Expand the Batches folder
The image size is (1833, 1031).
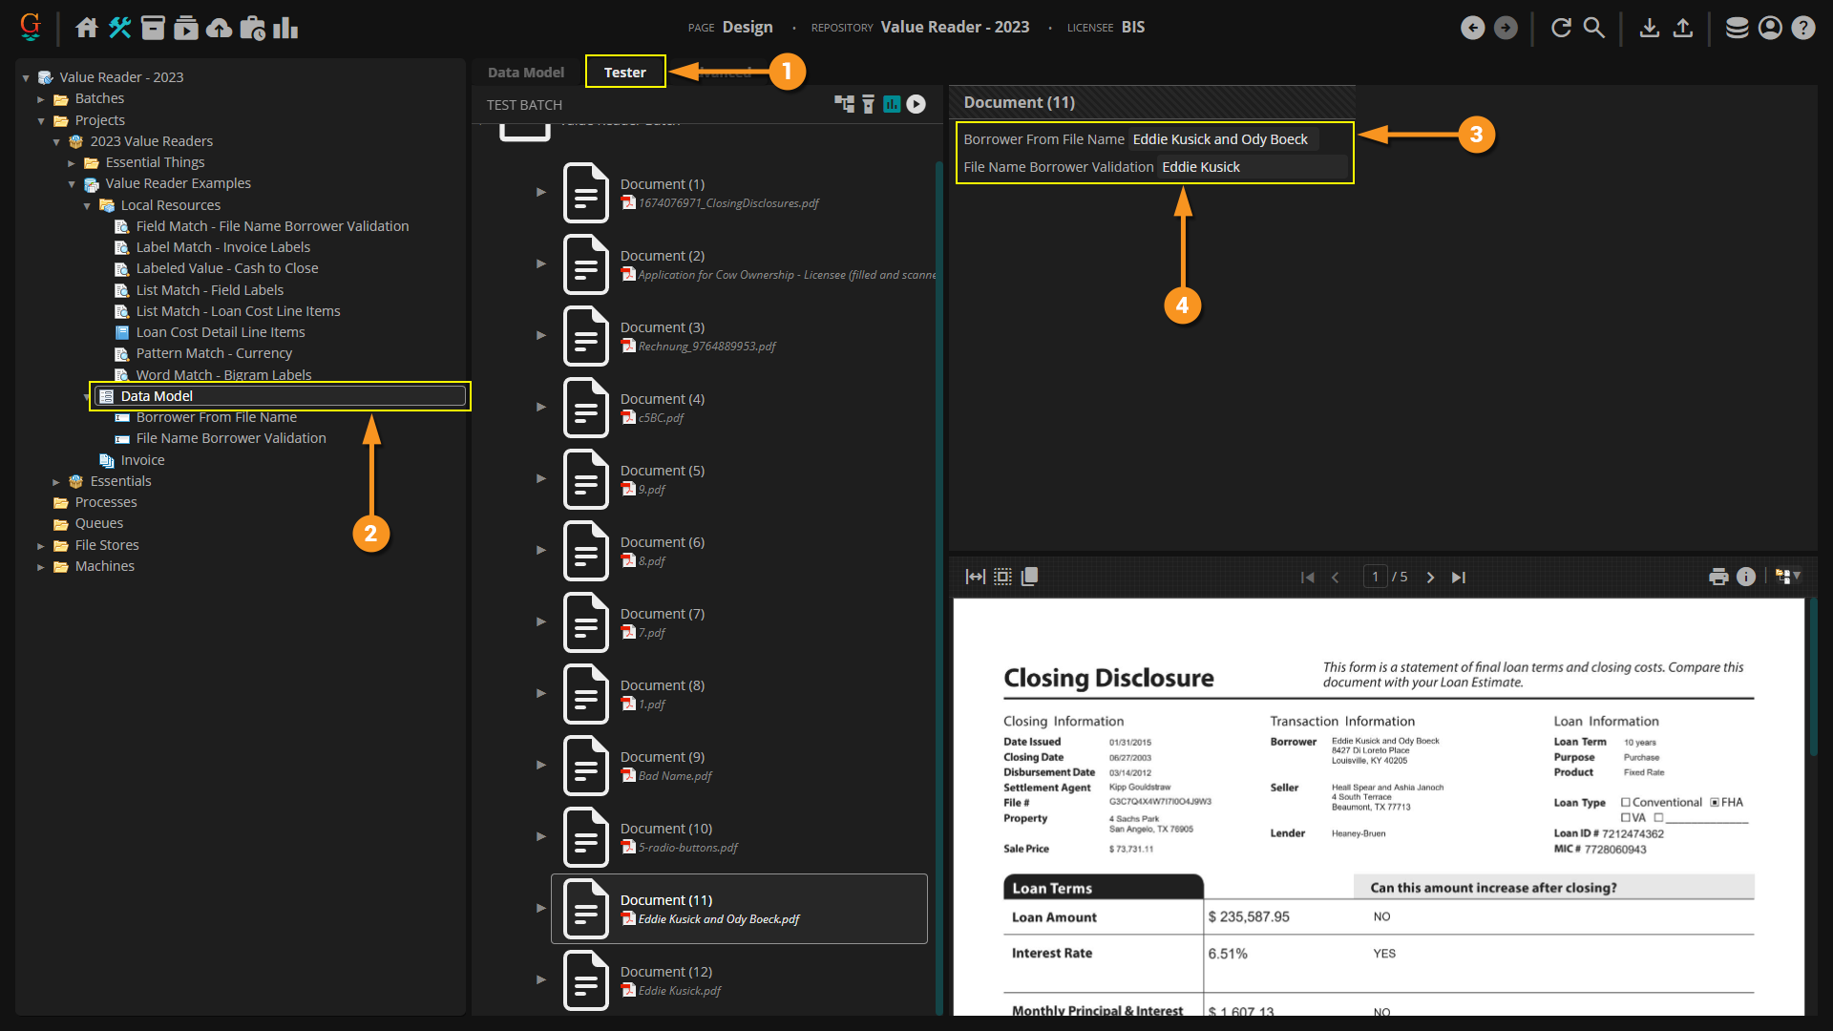point(41,99)
